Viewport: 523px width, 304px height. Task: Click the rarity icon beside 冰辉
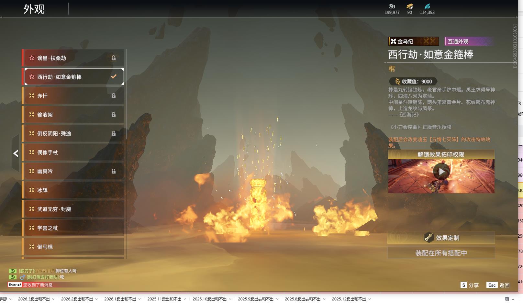pos(32,190)
